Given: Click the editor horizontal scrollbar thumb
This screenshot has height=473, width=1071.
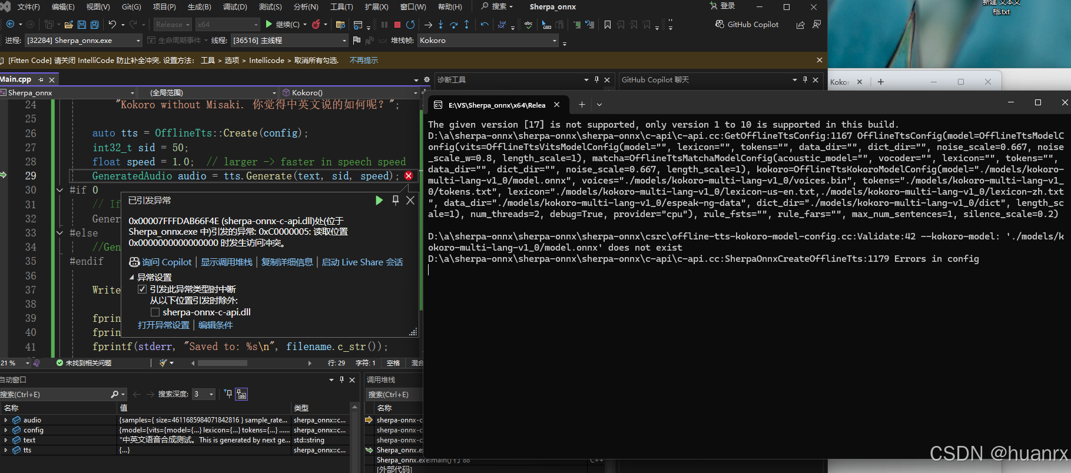Looking at the screenshot, I should coord(222,363).
